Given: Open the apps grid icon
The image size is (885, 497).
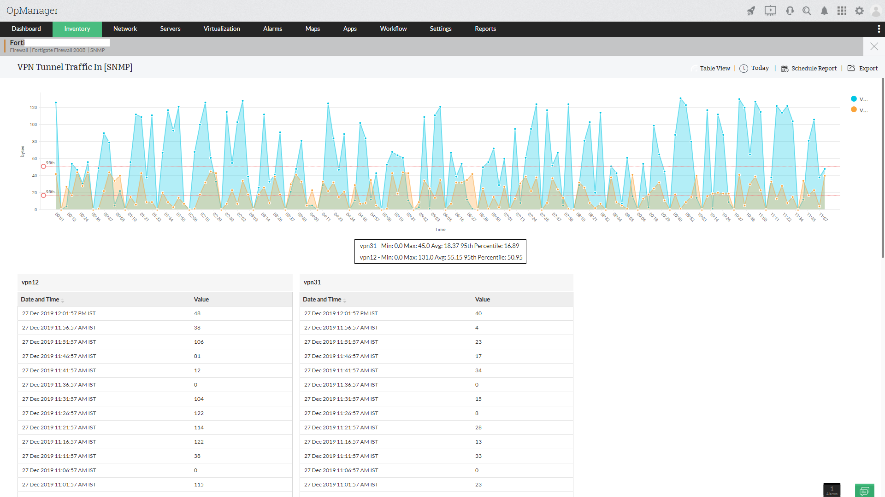Looking at the screenshot, I should [x=842, y=11].
